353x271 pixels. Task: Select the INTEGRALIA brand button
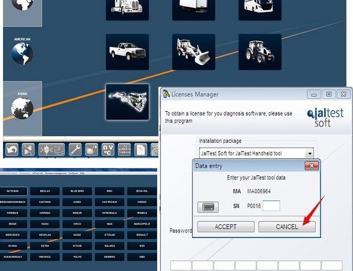tap(110, 213)
